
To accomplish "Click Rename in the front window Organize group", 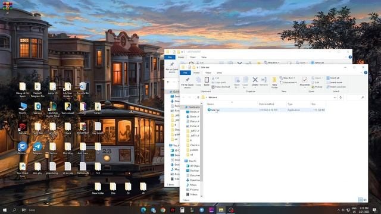I will (x=264, y=81).
